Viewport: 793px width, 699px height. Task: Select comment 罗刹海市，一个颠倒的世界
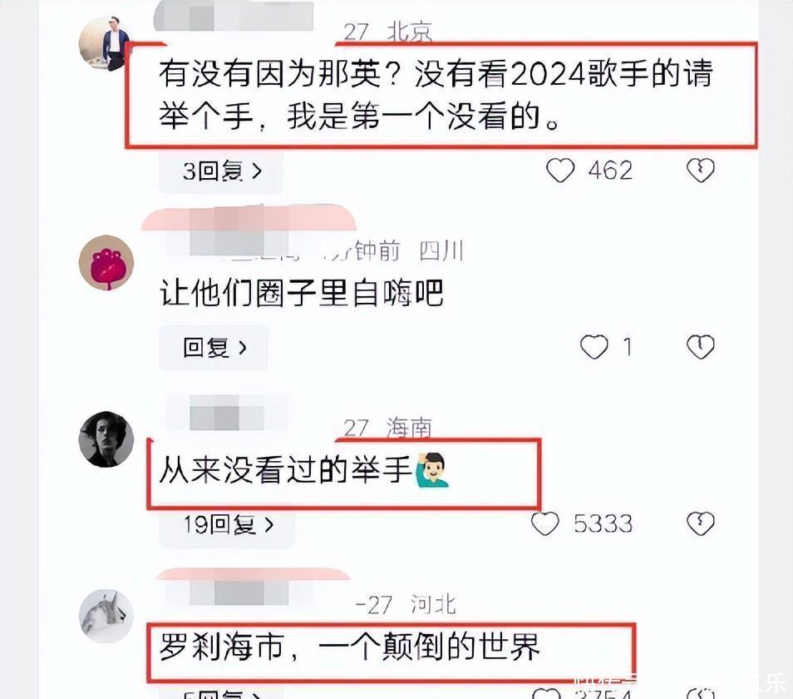pos(349,647)
